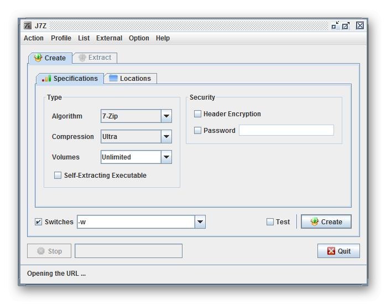Open the Algorithm dropdown arrow
The image size is (386, 304).
point(166,116)
